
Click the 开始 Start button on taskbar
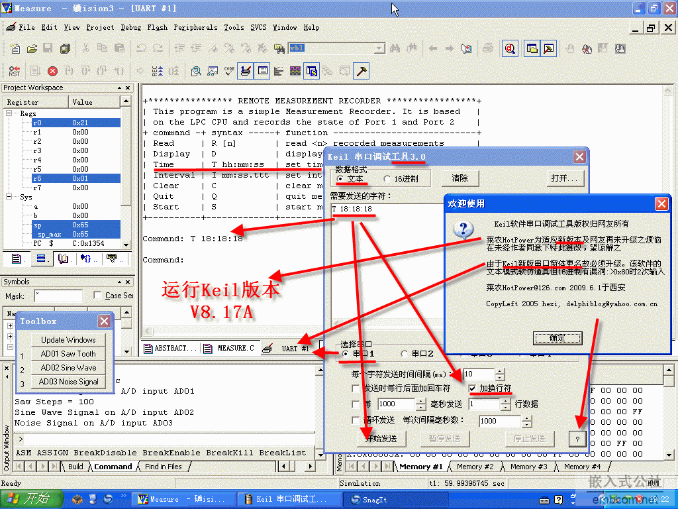pyautogui.click(x=31, y=499)
